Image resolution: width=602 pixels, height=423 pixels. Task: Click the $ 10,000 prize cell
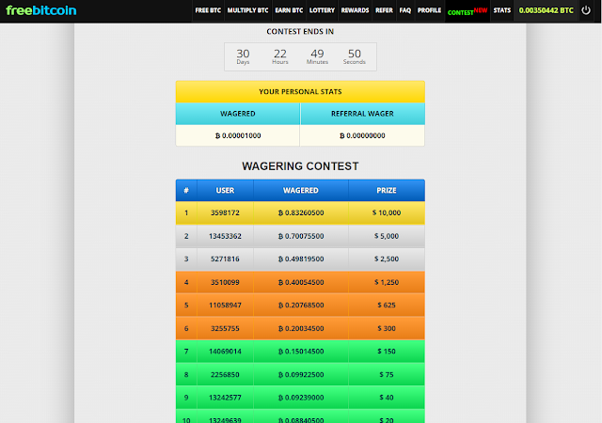click(387, 212)
